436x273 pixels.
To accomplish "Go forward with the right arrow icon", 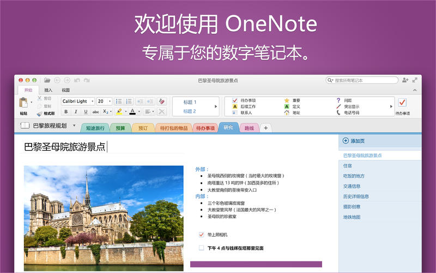I will point(67,80).
